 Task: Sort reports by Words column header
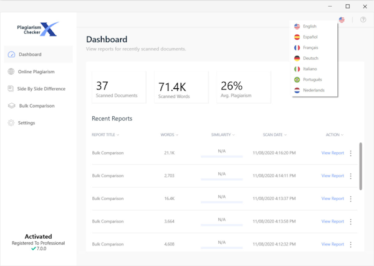[168, 135]
